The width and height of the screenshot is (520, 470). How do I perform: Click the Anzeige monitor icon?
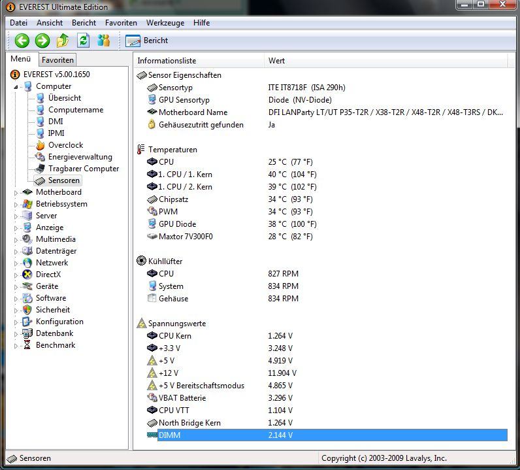click(x=27, y=227)
